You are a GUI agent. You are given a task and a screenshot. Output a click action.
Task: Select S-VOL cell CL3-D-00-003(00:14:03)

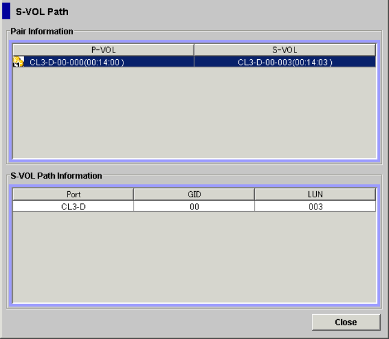(285, 62)
